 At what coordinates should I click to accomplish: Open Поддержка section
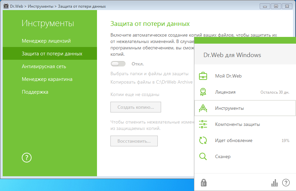(35, 92)
